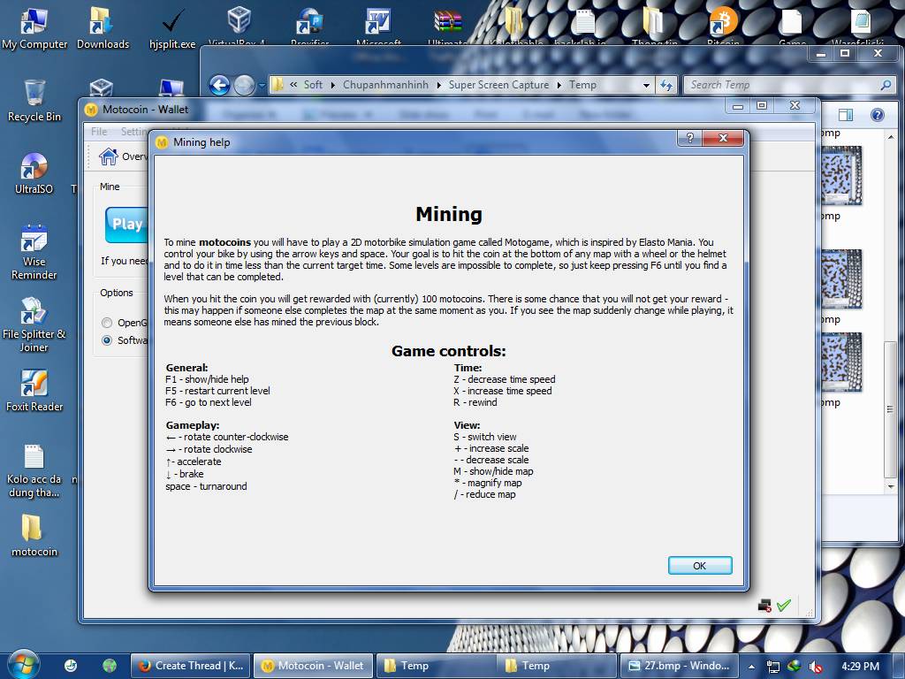
Task: Click the network tray icon in taskbar
Action: pyautogui.click(x=772, y=667)
